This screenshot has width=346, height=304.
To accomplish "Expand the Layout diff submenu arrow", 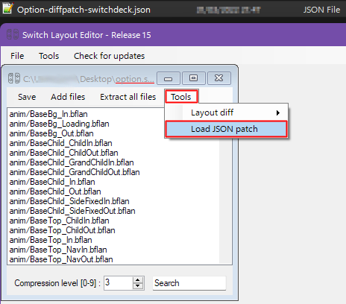I will [278, 113].
